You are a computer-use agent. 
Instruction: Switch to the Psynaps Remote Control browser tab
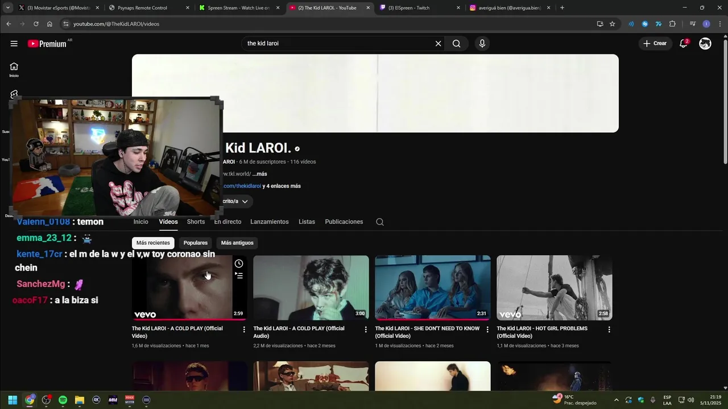point(148,8)
